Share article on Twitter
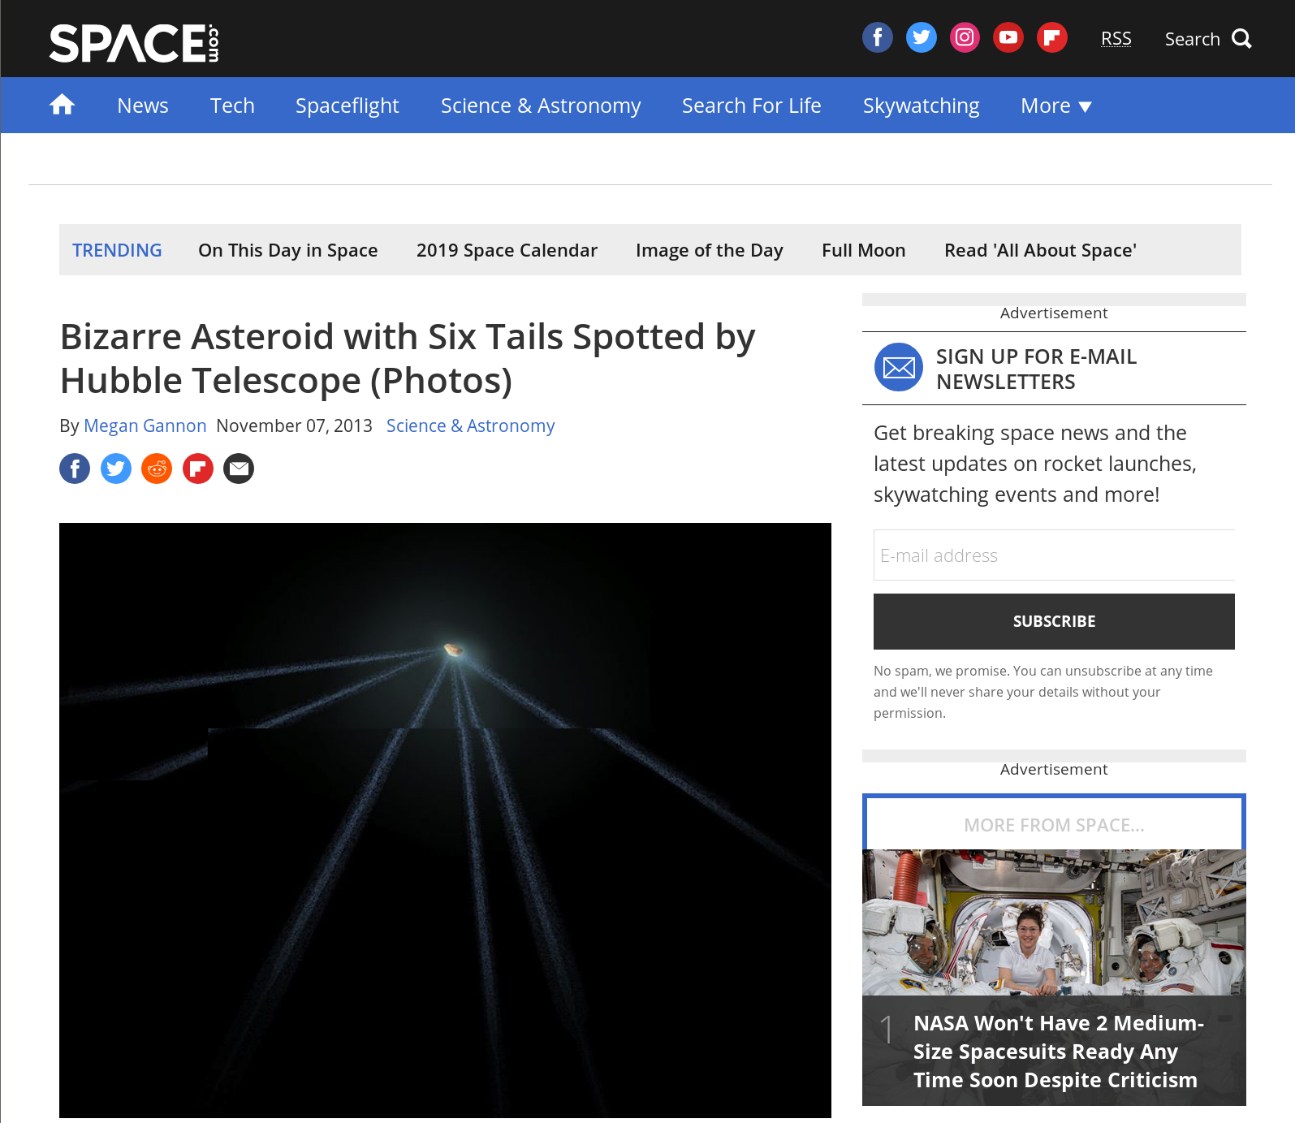The image size is (1295, 1123). coord(116,469)
